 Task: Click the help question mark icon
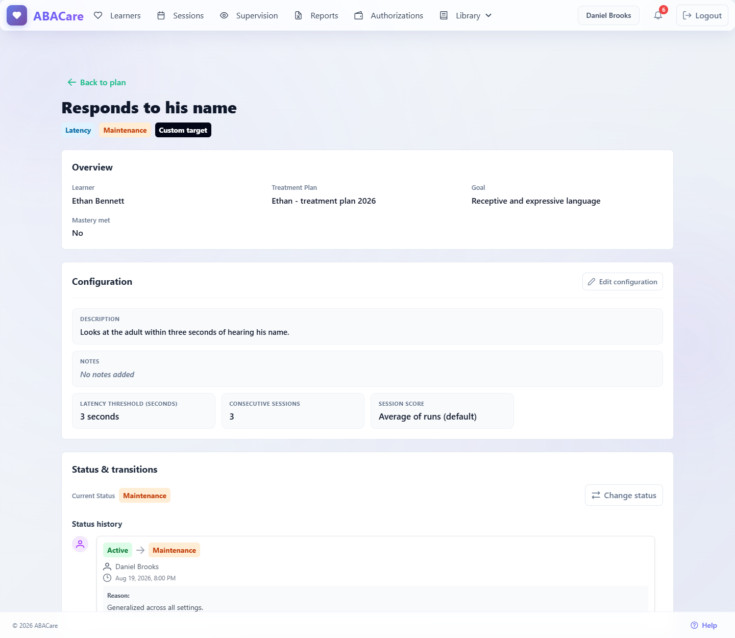click(x=694, y=625)
